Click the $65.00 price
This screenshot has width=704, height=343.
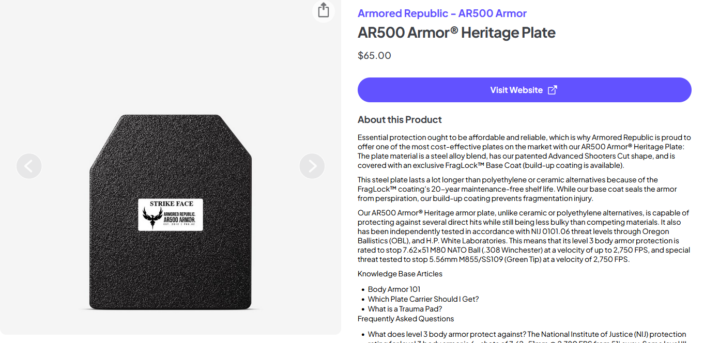click(x=374, y=55)
